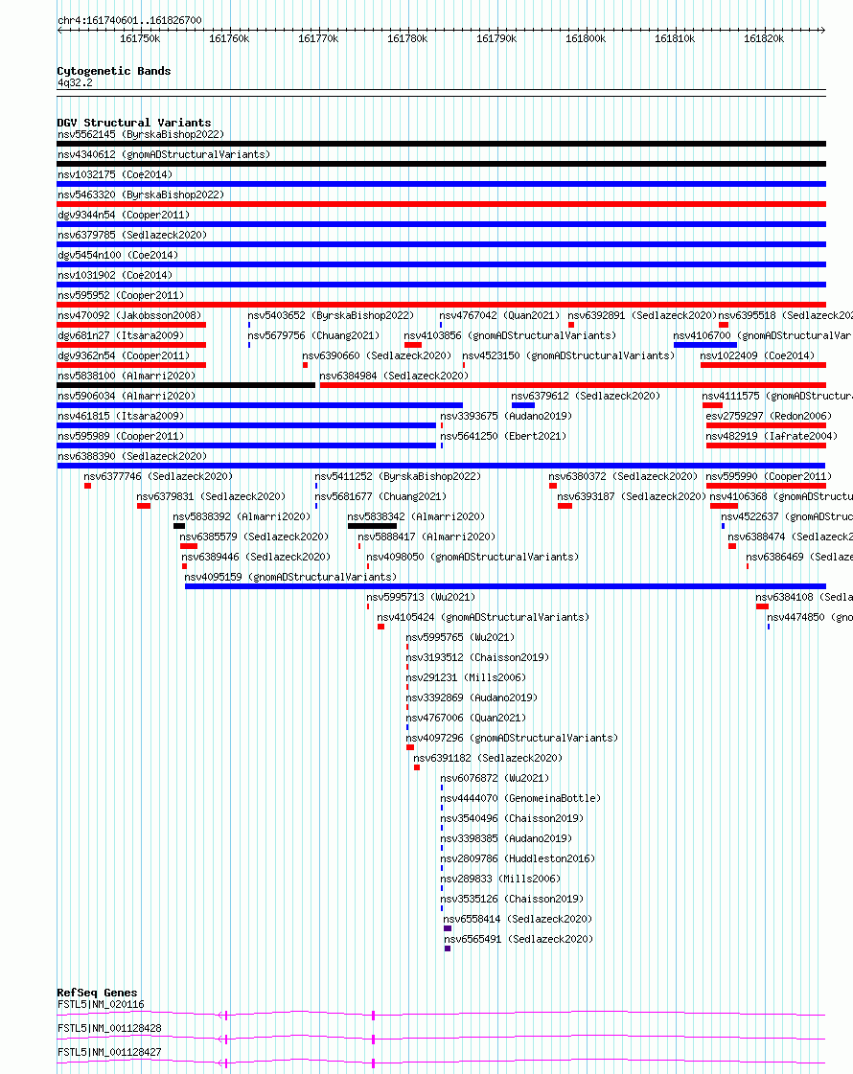Click dgv9344n54 (Cooper2011) label
Viewport: 853px width, 1074px height.
click(x=124, y=215)
